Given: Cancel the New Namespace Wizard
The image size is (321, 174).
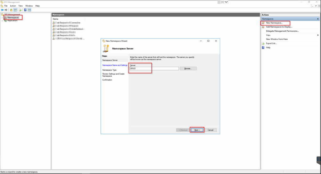Looking at the screenshot, I should point(210,130).
